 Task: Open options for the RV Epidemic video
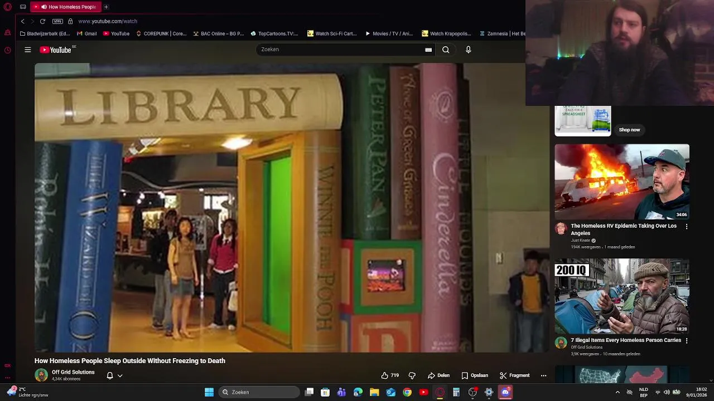tap(687, 227)
